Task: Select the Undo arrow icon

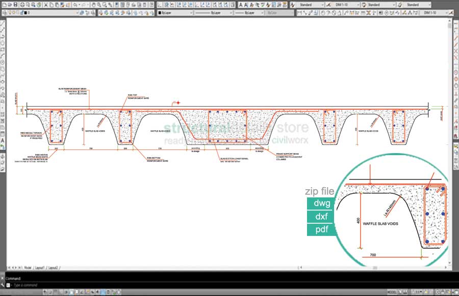Action: (75, 5)
